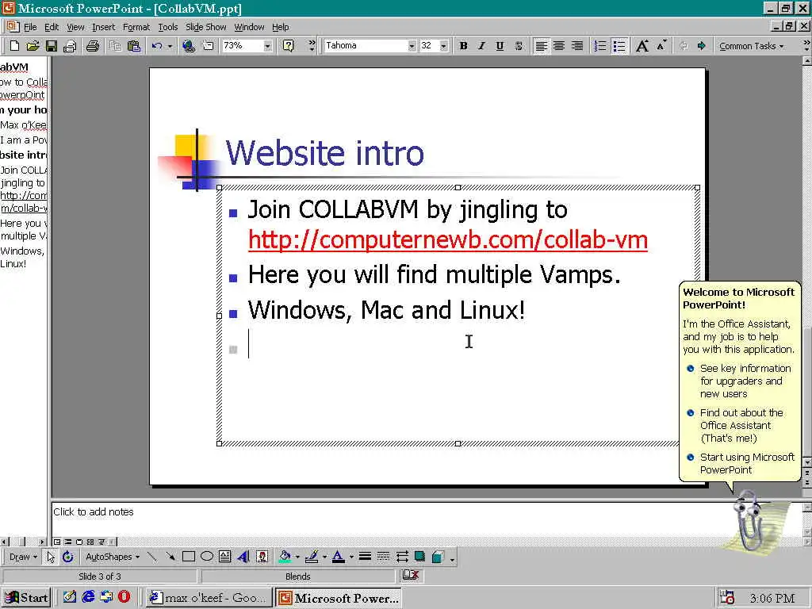
Task: Demote the bullet with green arrow
Action: (701, 46)
